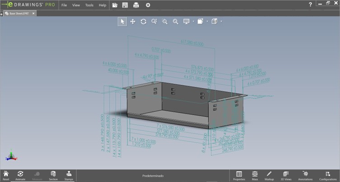Viewport: 340px width, 182px height.
Task: Choose the Rotate view tool
Action: point(143,21)
